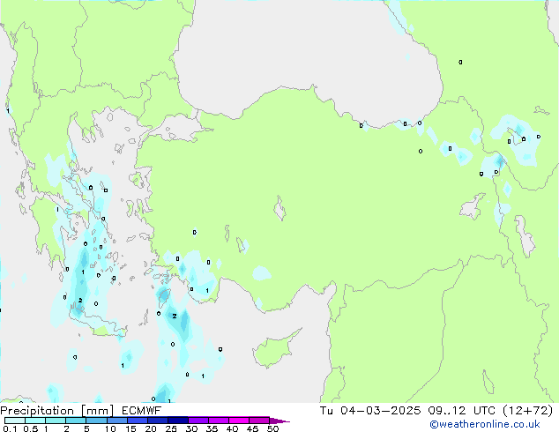
Task: Click the 10–15 mm blue legend box
Action: tap(116, 421)
